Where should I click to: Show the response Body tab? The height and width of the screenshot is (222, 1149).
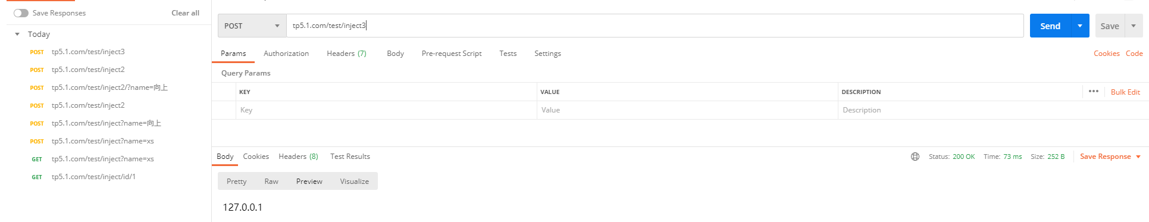(225, 157)
